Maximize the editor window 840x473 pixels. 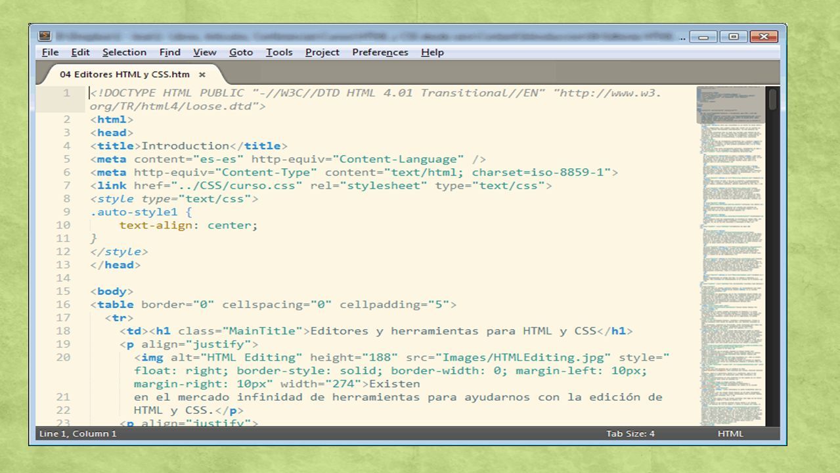pos(734,37)
